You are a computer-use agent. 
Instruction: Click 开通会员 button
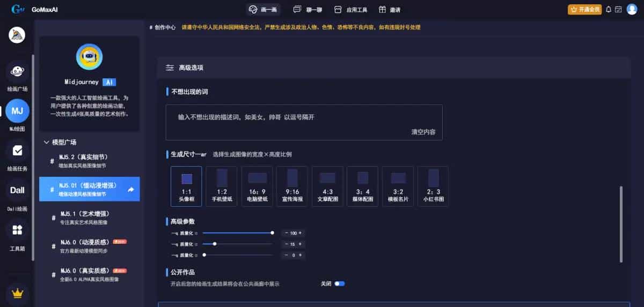(585, 9)
